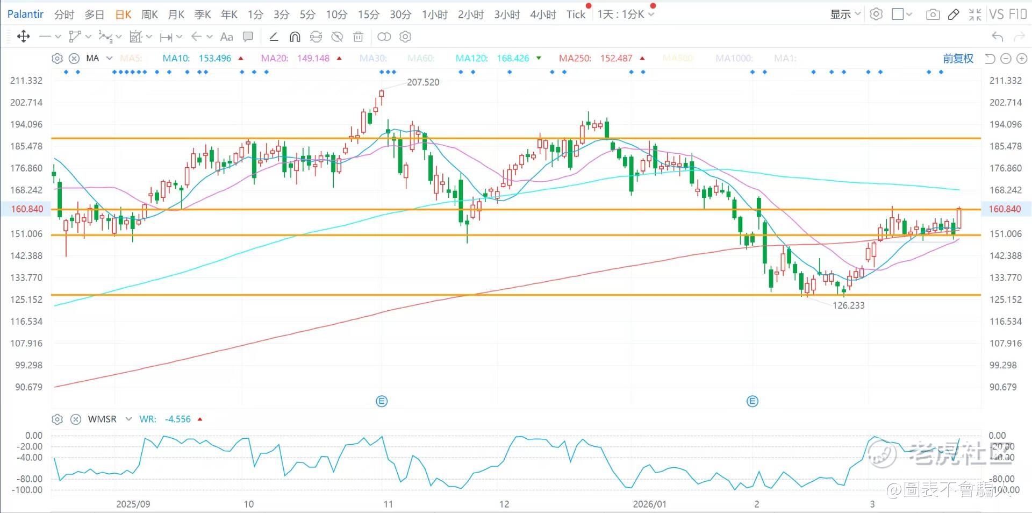This screenshot has width=1032, height=513.
Task: Open drawing toolbar settings gear
Action: [405, 37]
